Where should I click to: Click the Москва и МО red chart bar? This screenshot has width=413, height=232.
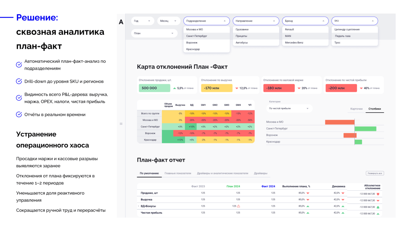click(x=340, y=122)
